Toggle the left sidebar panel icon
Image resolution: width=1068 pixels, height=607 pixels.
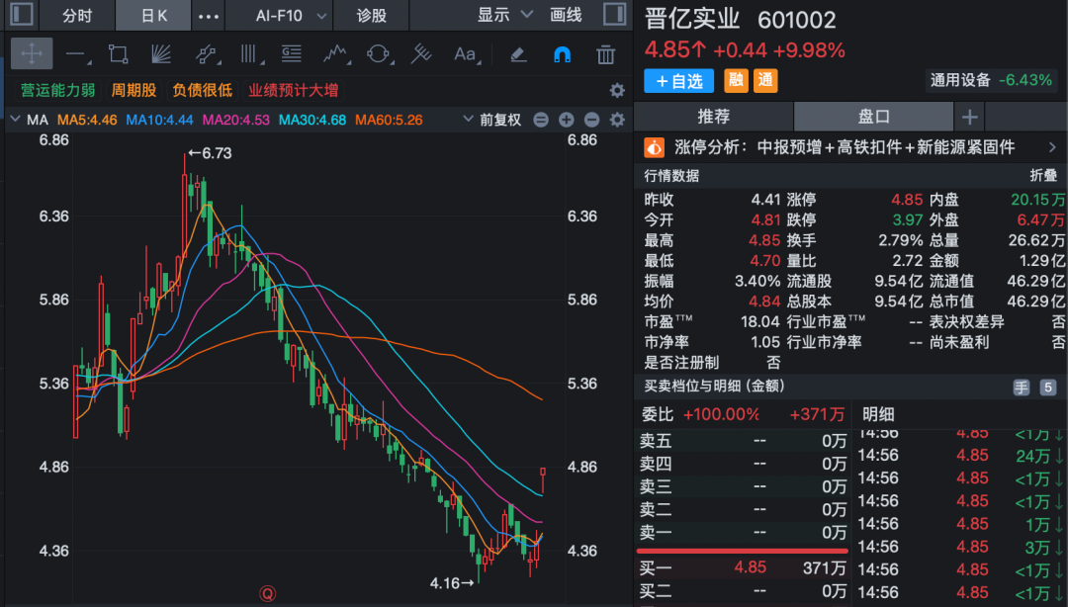coord(22,14)
